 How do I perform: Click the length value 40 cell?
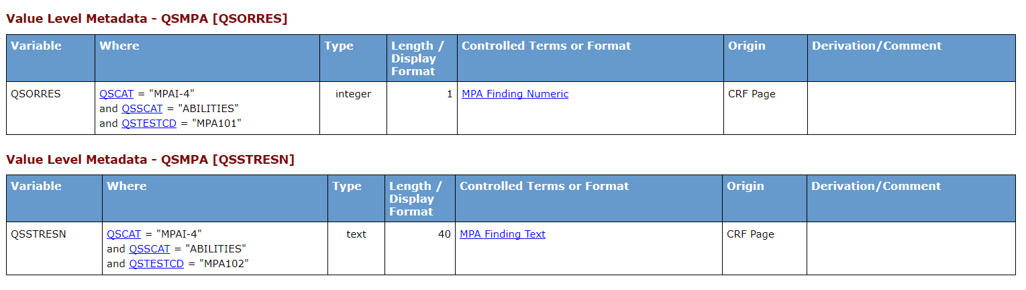420,248
